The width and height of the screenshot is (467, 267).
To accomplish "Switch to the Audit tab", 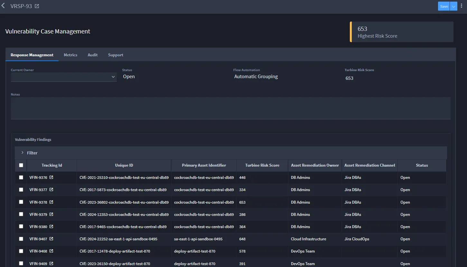I will tap(93, 55).
